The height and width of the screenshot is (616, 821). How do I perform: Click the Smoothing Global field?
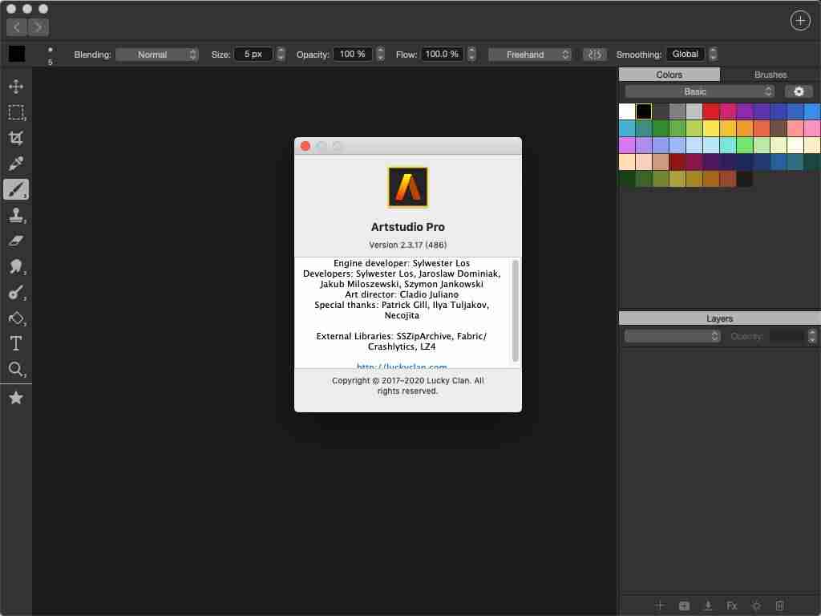coord(685,54)
